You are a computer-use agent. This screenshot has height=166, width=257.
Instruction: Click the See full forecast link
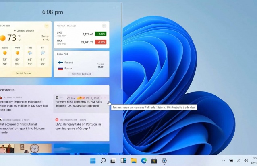[x=24, y=73]
